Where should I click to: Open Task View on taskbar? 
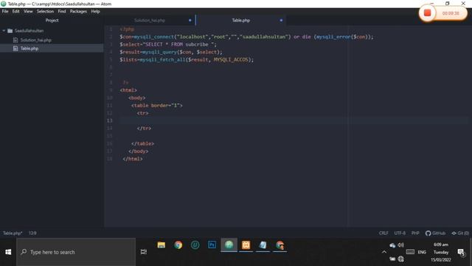(144, 252)
